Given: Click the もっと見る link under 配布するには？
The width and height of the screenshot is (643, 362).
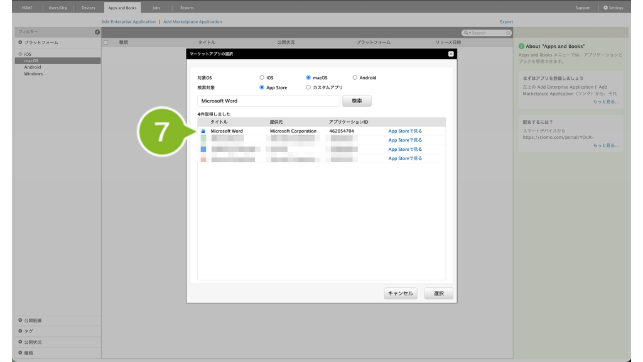Looking at the screenshot, I should [x=606, y=145].
